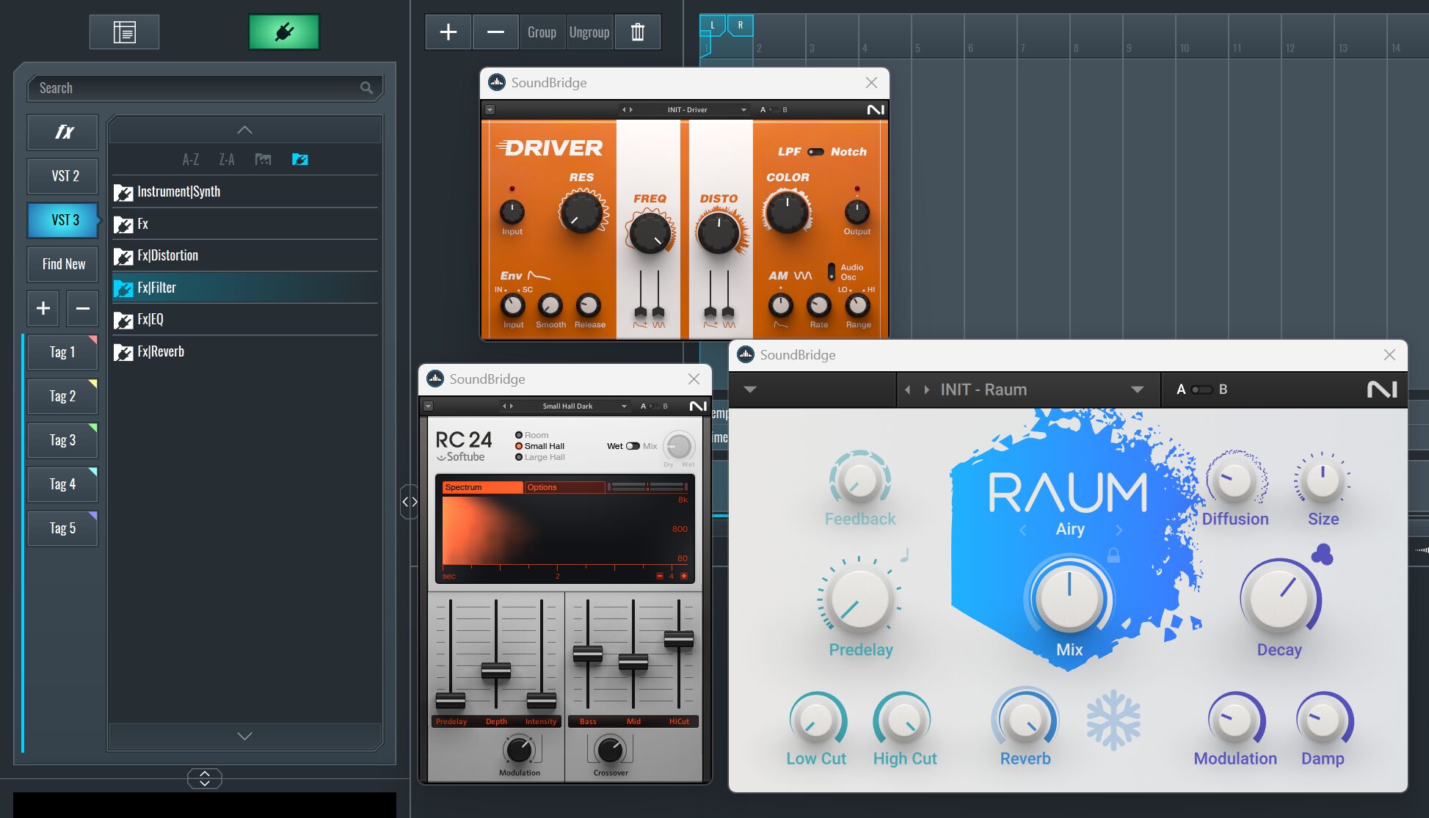Open Driver INIT preset dropdown
Viewport: 1429px width, 818px height.
(x=743, y=110)
